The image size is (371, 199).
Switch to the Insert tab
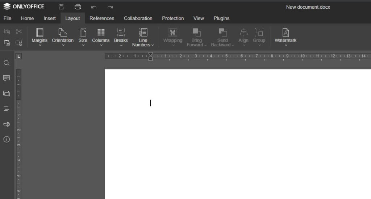tap(50, 18)
